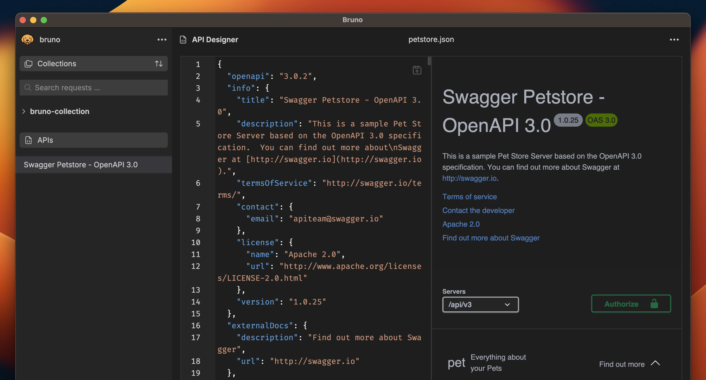
Task: Select the petstore.json tab
Action: 431,39
